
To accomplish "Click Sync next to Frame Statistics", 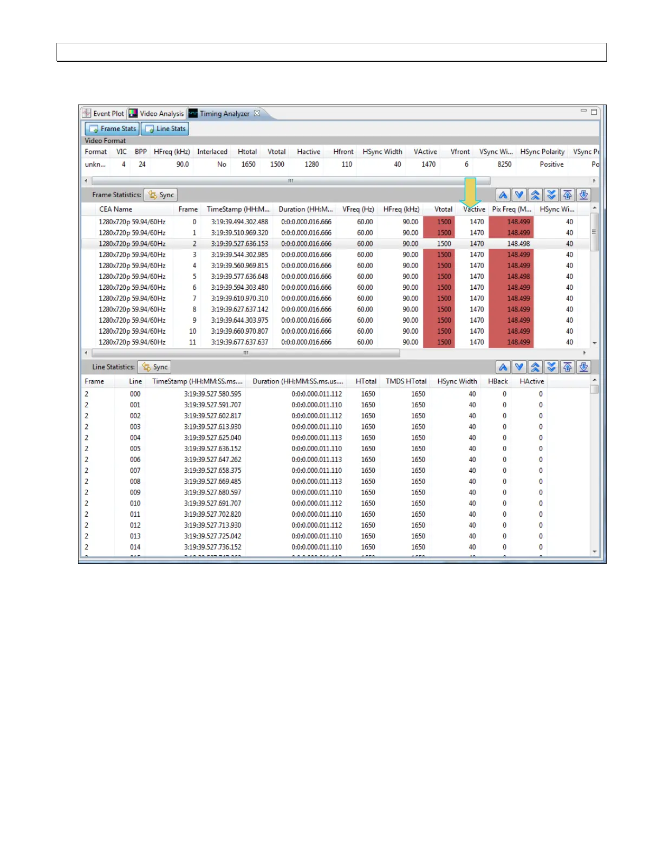I will click(x=161, y=195).
